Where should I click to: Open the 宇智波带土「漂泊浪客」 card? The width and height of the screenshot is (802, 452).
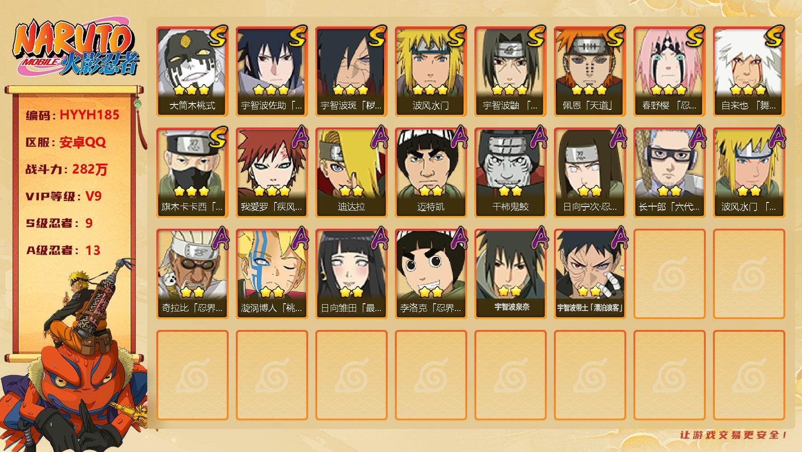coord(590,274)
